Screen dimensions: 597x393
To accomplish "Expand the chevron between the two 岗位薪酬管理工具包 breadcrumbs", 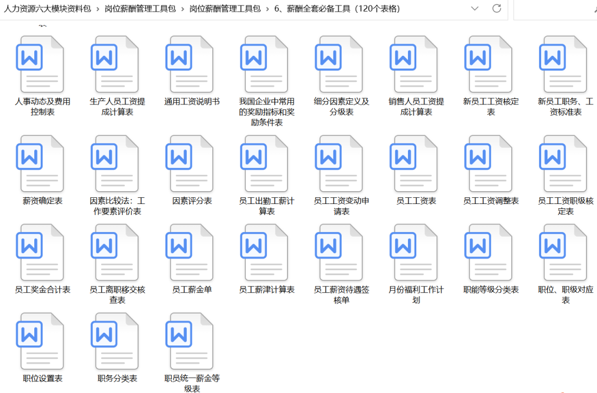I will [183, 9].
